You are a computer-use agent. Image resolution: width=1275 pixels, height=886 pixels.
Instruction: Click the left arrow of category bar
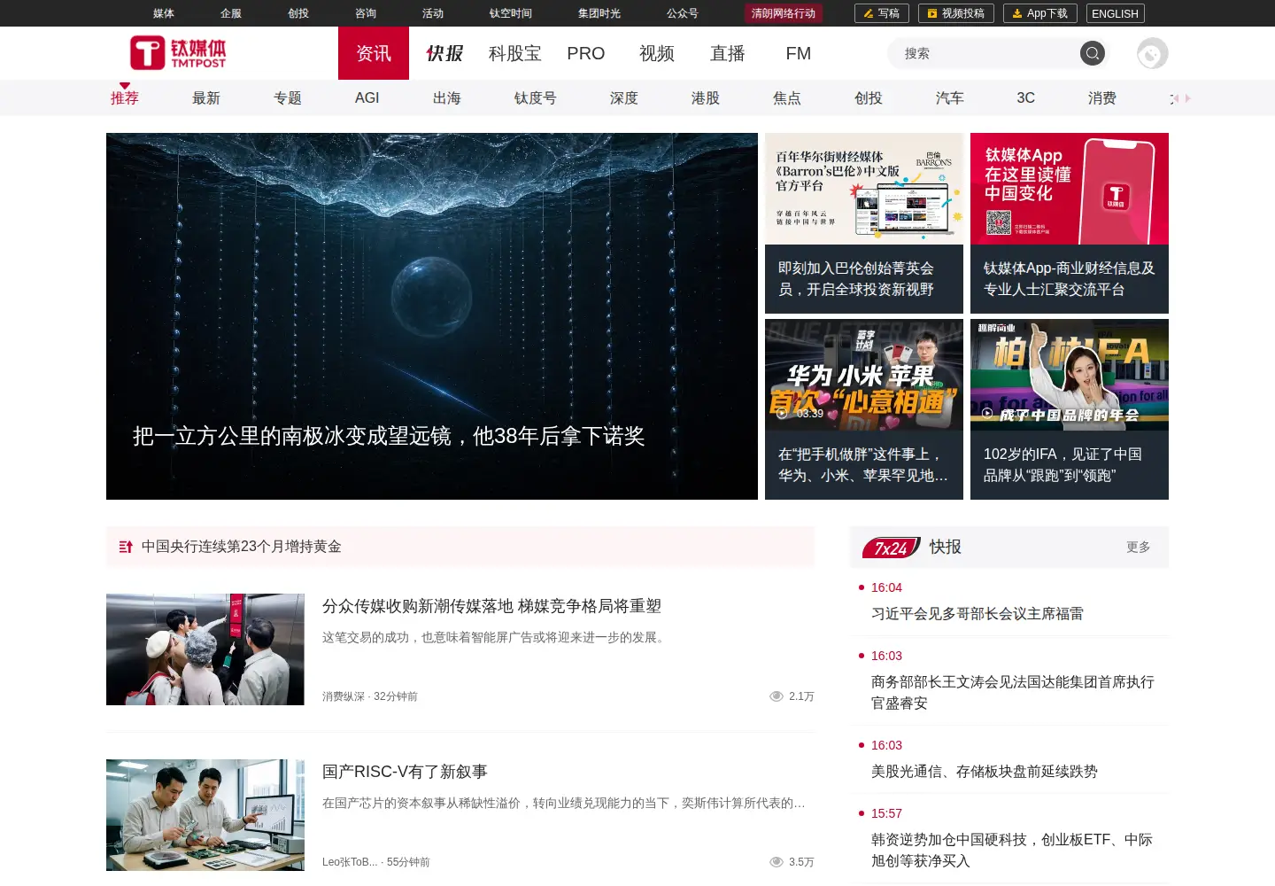click(x=1174, y=98)
